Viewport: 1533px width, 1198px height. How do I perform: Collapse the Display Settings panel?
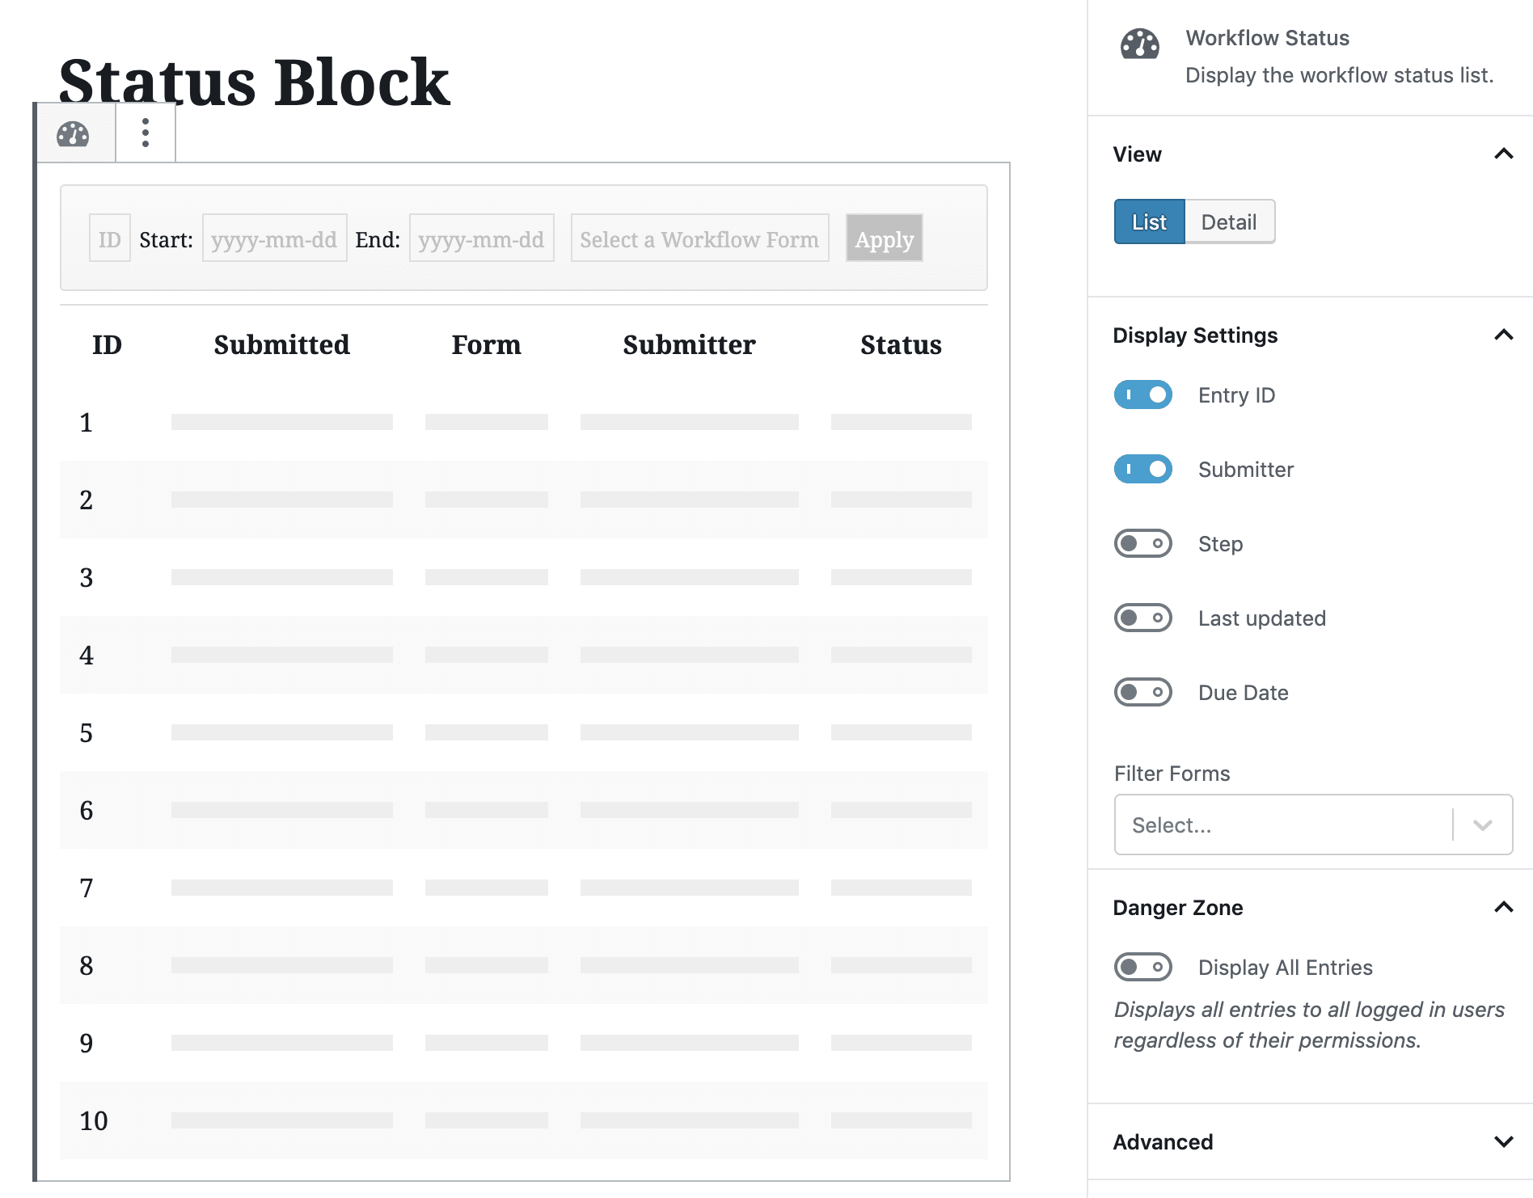point(1503,335)
